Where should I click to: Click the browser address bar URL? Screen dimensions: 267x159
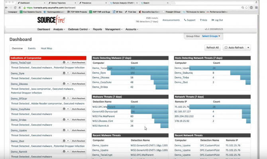(51, 8)
